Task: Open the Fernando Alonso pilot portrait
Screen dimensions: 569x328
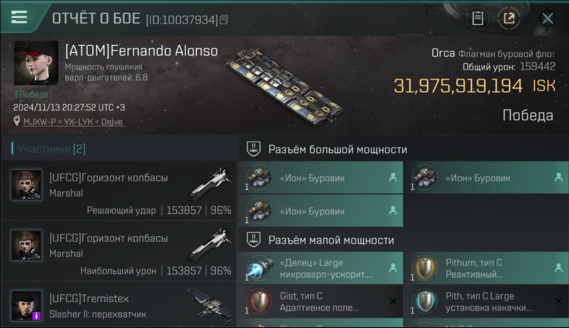Action: pyautogui.click(x=36, y=63)
